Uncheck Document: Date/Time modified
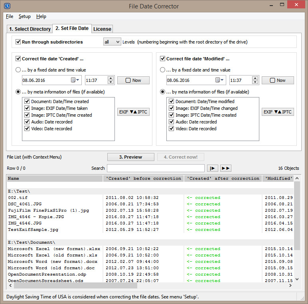308x304 pixels. pyautogui.click(x=171, y=101)
